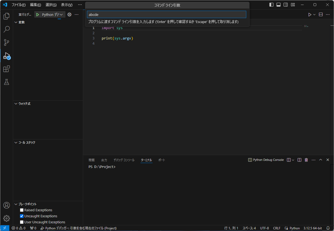Open the 選択(S) menu
Screen dimensions: 334x231
[x=51, y=5]
